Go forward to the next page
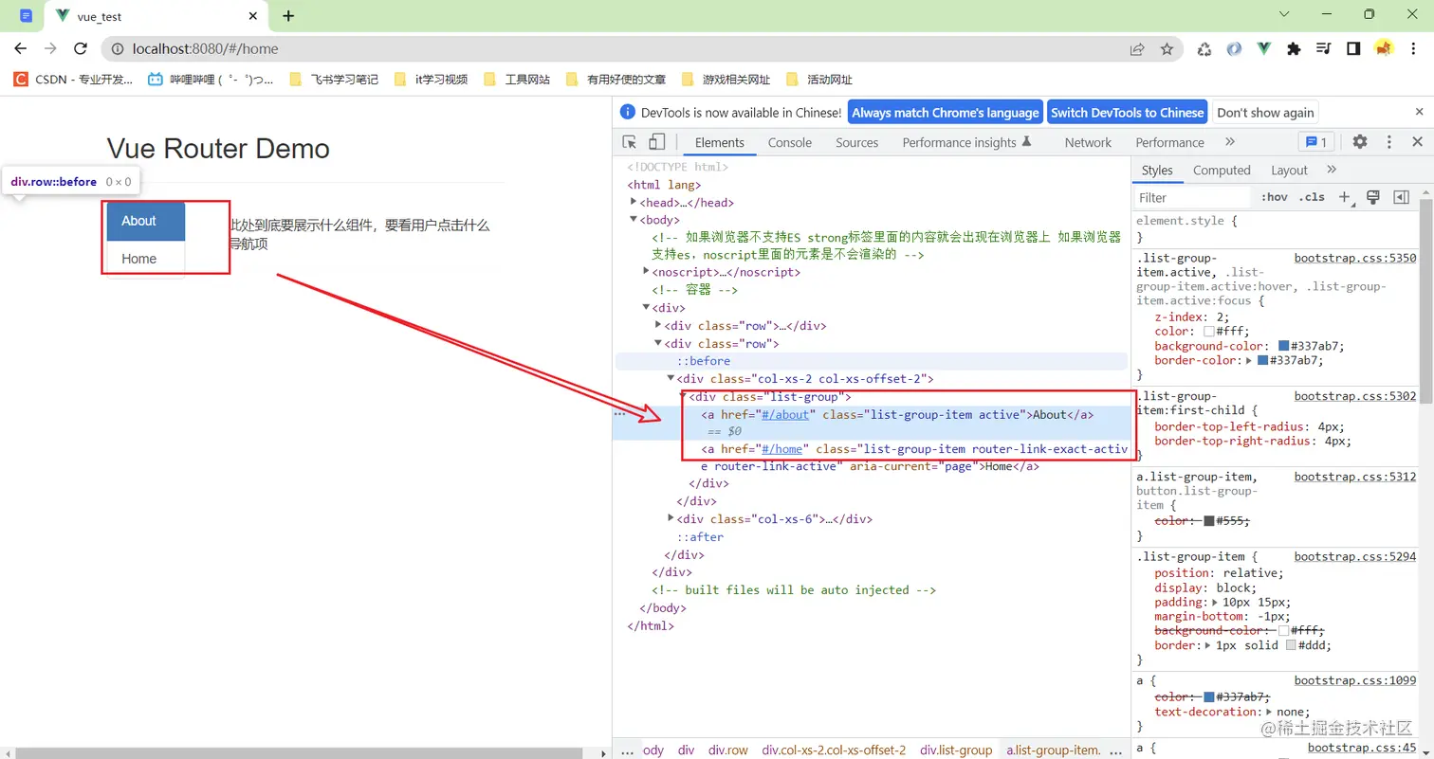This screenshot has height=759, width=1434. (x=50, y=48)
